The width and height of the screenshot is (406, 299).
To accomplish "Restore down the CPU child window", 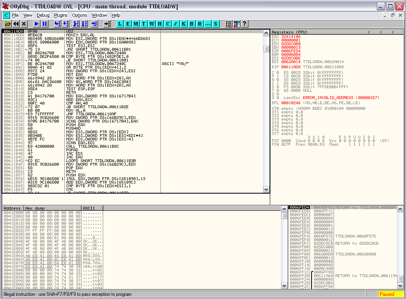I will (392, 15).
